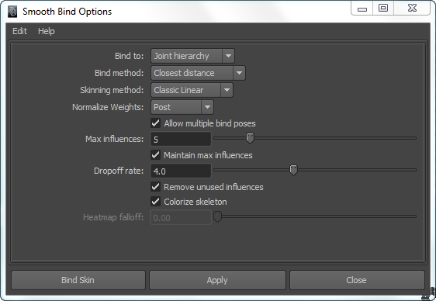The image size is (436, 301).
Task: Click the Dropoff rate slider handle
Action: [x=293, y=170]
